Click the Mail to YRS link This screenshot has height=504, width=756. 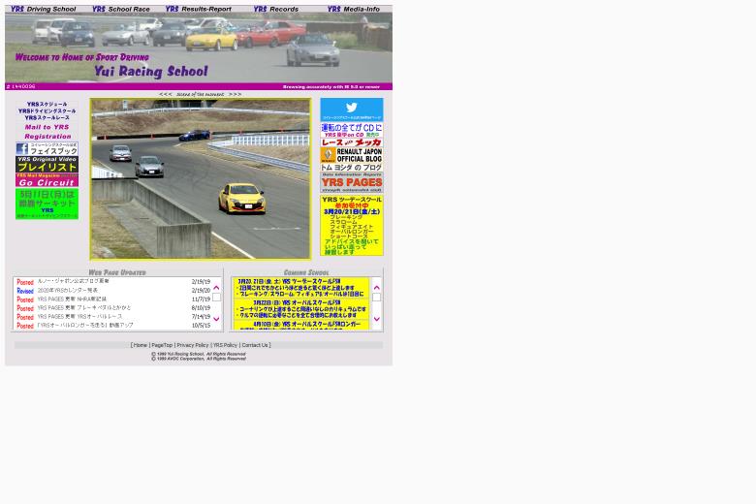tap(47, 127)
